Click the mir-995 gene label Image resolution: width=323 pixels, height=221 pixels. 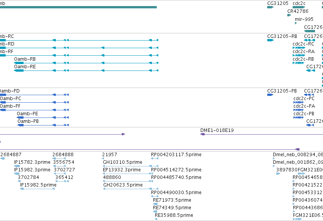[x=304, y=19]
